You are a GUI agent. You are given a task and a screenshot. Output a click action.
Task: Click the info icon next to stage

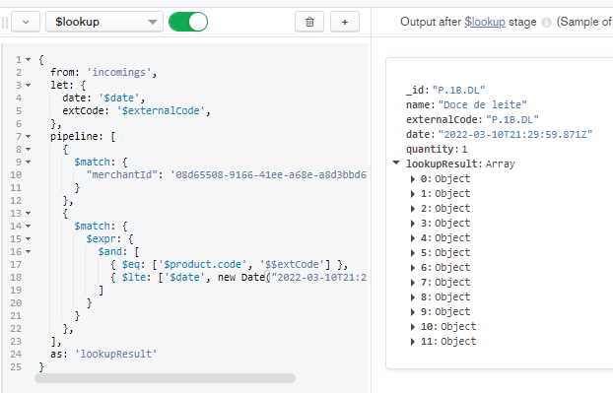pos(546,23)
